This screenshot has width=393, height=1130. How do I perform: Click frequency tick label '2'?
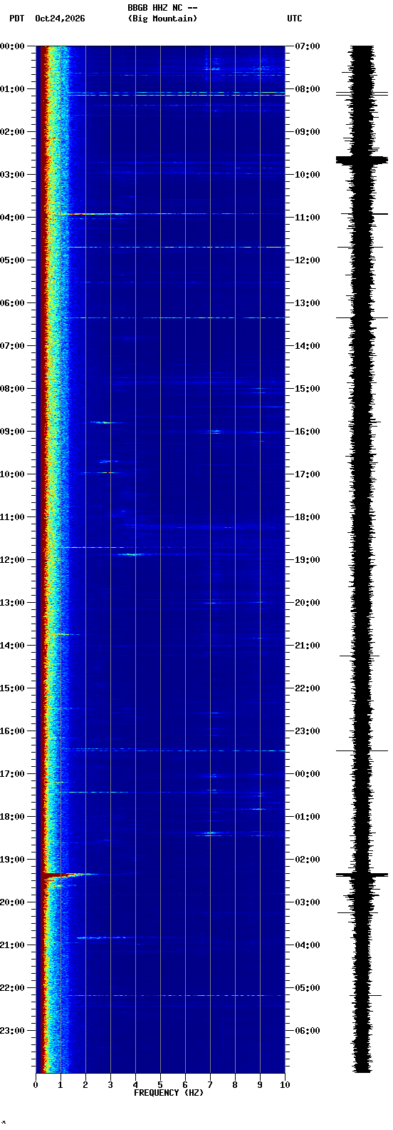[x=85, y=1085]
